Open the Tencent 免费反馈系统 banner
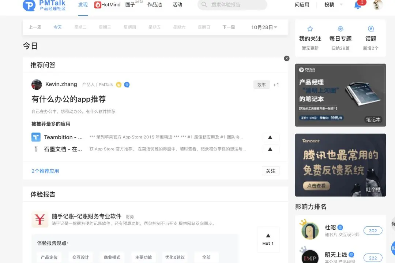395x263 pixels. click(341, 165)
